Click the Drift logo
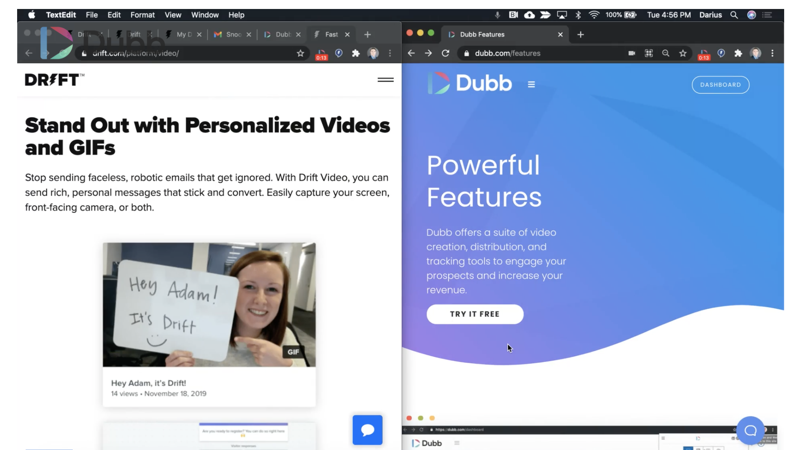 pos(54,80)
